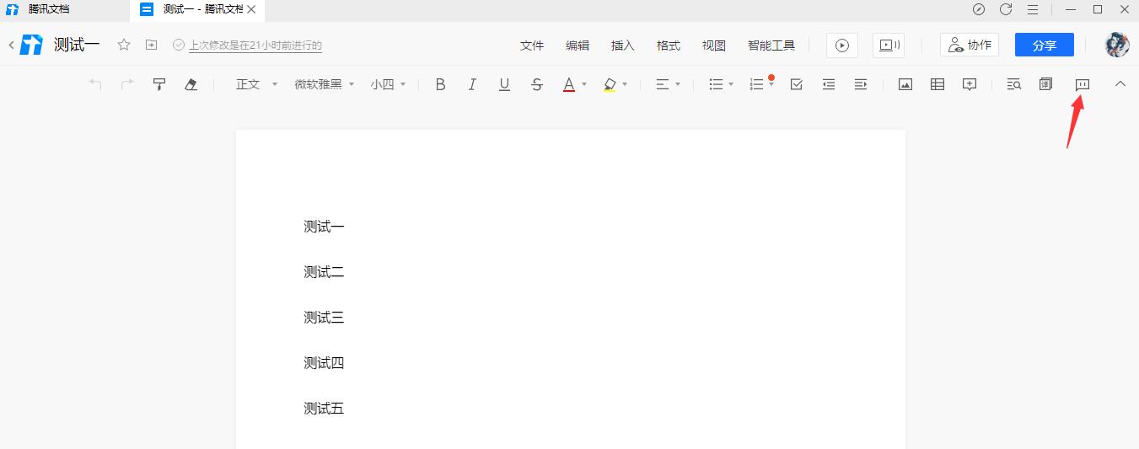Open the 格式 menu
The image size is (1139, 449).
click(669, 45)
